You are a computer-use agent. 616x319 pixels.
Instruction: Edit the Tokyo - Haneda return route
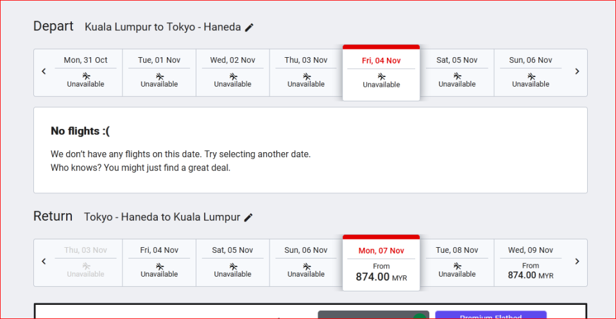248,218
